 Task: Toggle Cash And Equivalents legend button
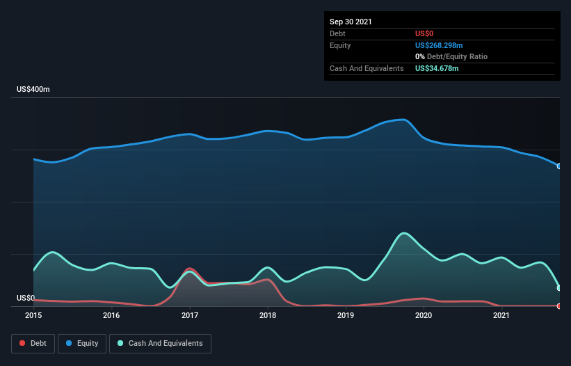(160, 344)
